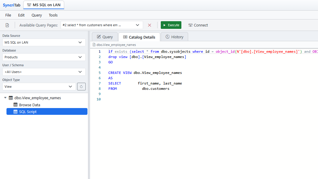This screenshot has width=318, height=179.
Task: Click the Connect button
Action: click(198, 25)
